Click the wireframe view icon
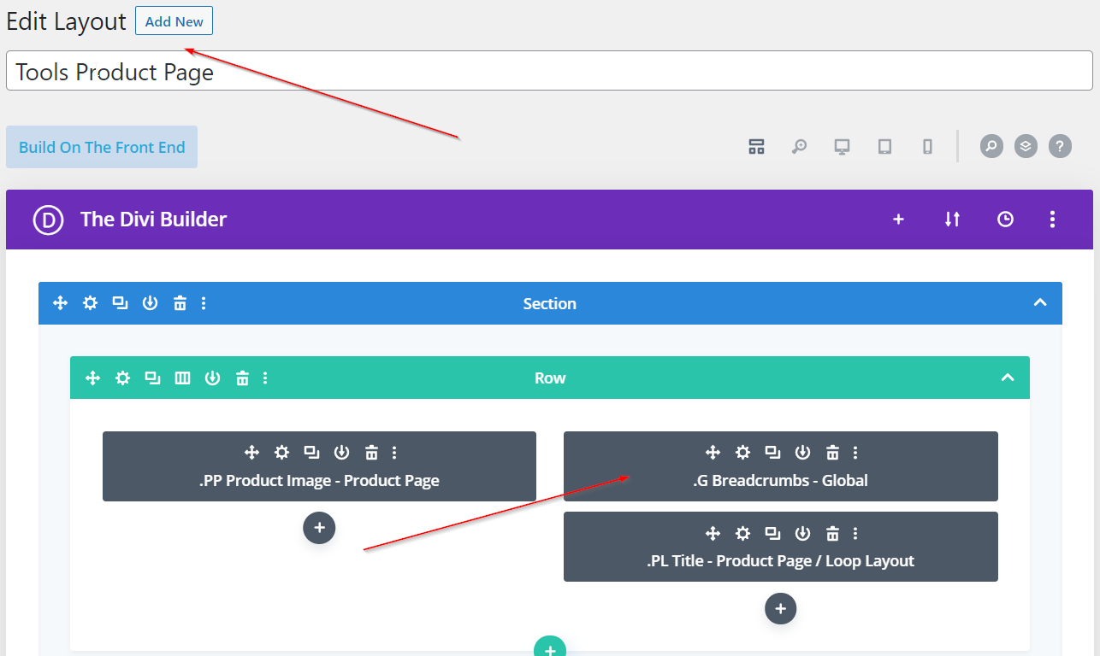 756,147
